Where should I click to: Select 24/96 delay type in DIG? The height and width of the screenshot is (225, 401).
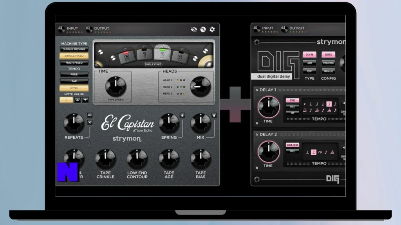coord(309,55)
